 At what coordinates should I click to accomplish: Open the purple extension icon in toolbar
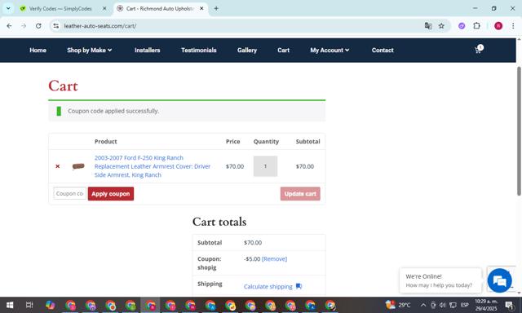click(462, 25)
